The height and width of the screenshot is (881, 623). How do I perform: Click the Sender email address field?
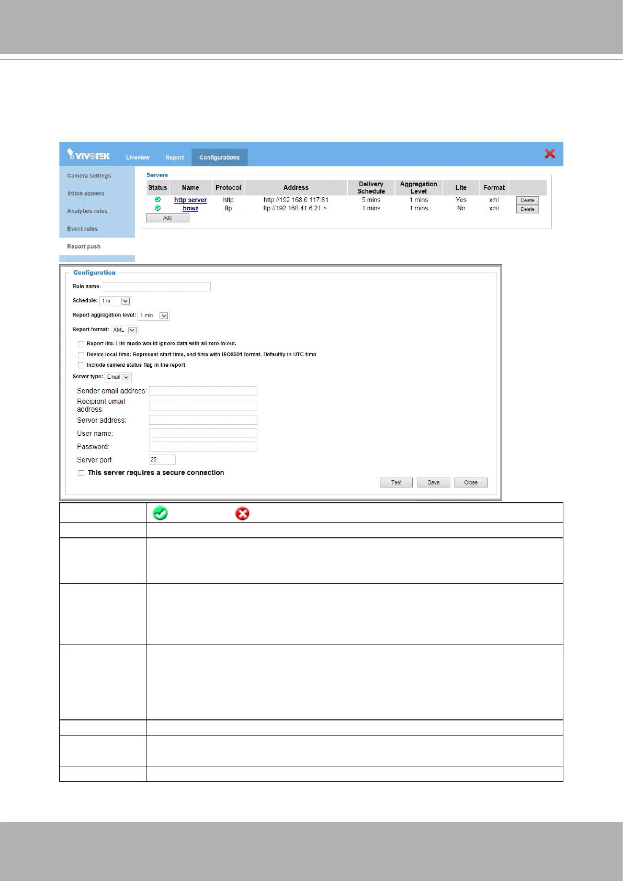point(203,391)
